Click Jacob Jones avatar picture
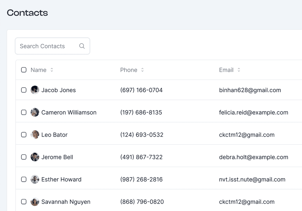Viewport: 302px width, 211px height. (x=35, y=90)
